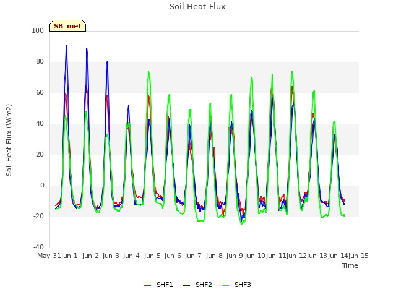Viewport: 396px width, 297px height.
Task: Click the Jun 15 x-axis tick label
Action: point(358,256)
